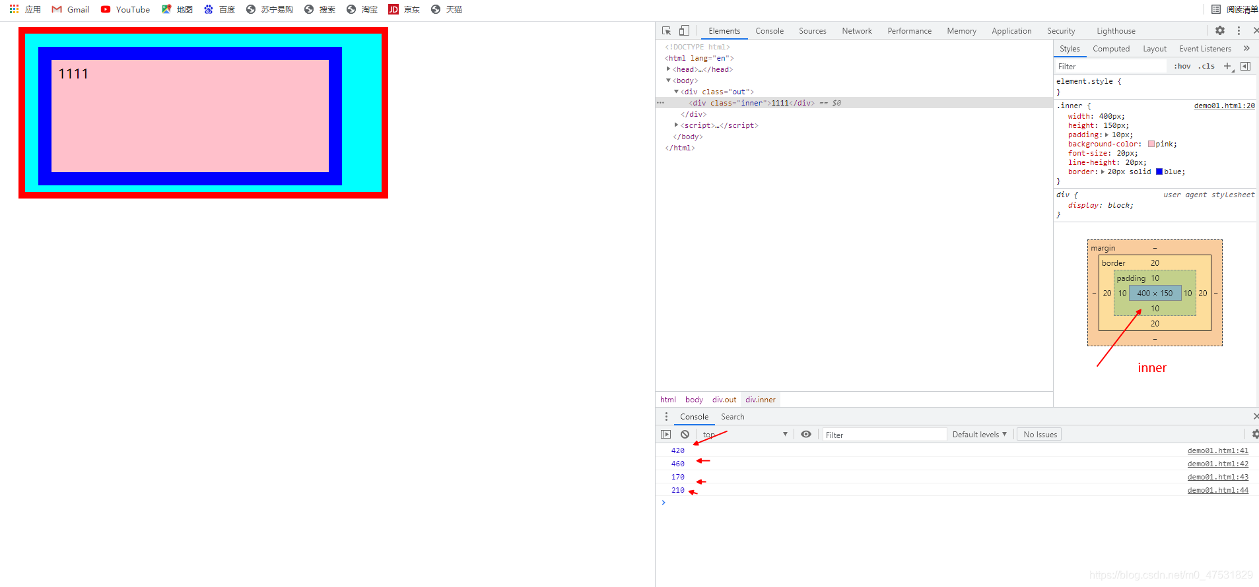This screenshot has height=587, width=1259.
Task: Click the Styles filter input
Action: click(x=1110, y=66)
